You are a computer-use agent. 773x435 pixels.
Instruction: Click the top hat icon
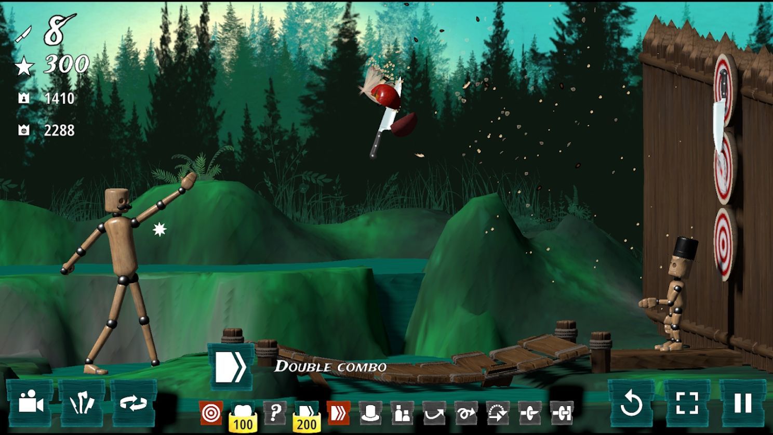click(370, 413)
